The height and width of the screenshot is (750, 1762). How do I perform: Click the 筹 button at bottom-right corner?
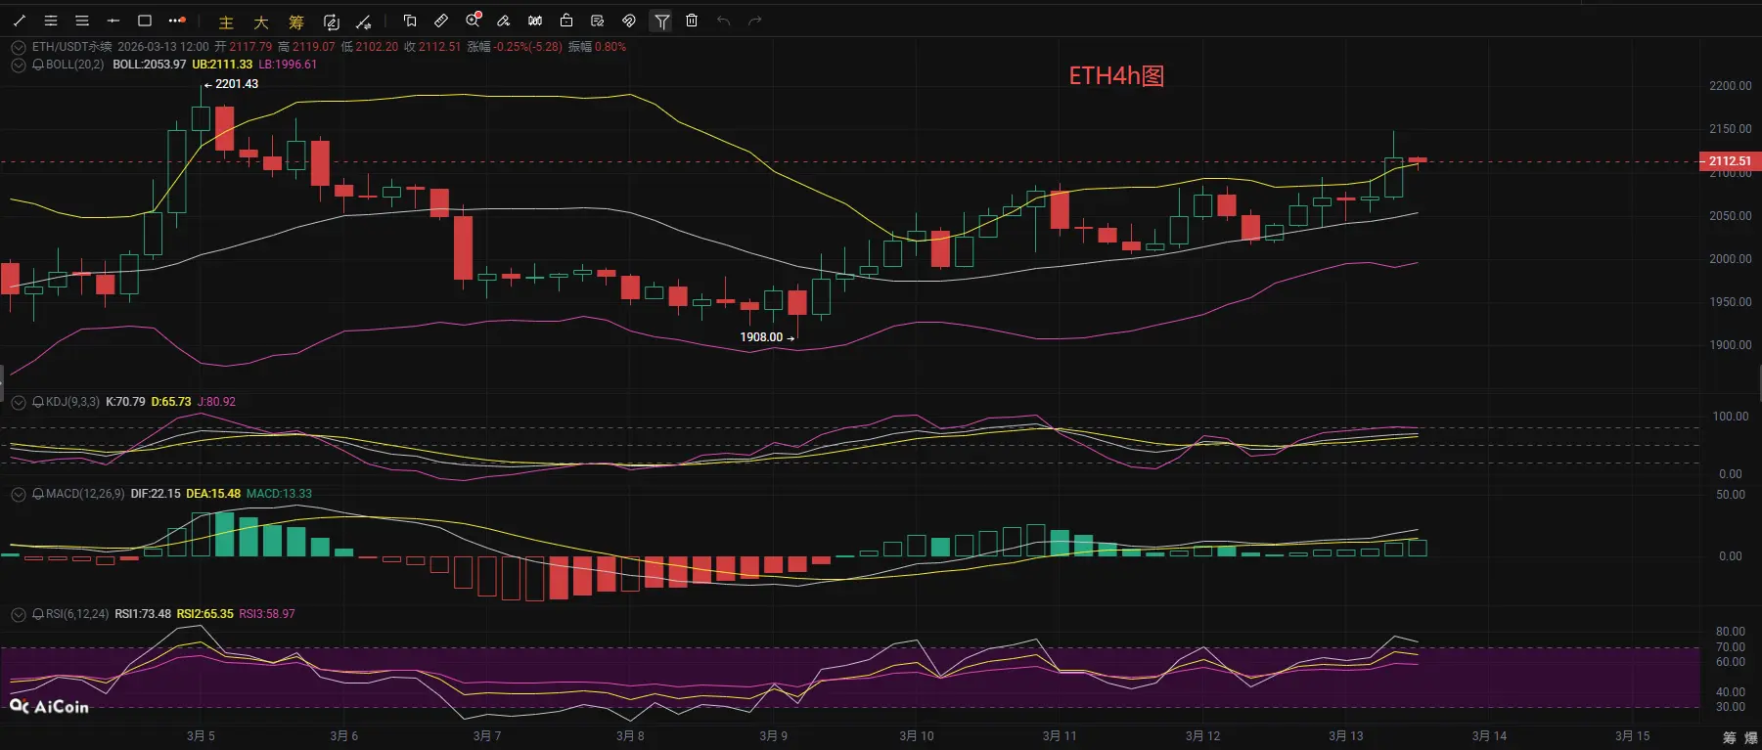point(1730,737)
